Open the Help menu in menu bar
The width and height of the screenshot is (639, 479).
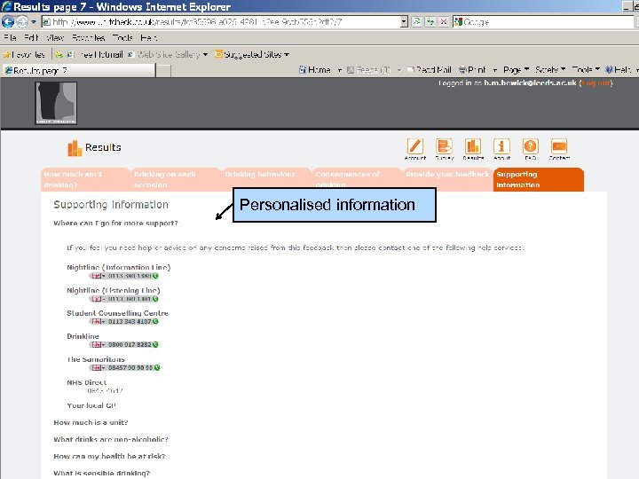(x=148, y=38)
